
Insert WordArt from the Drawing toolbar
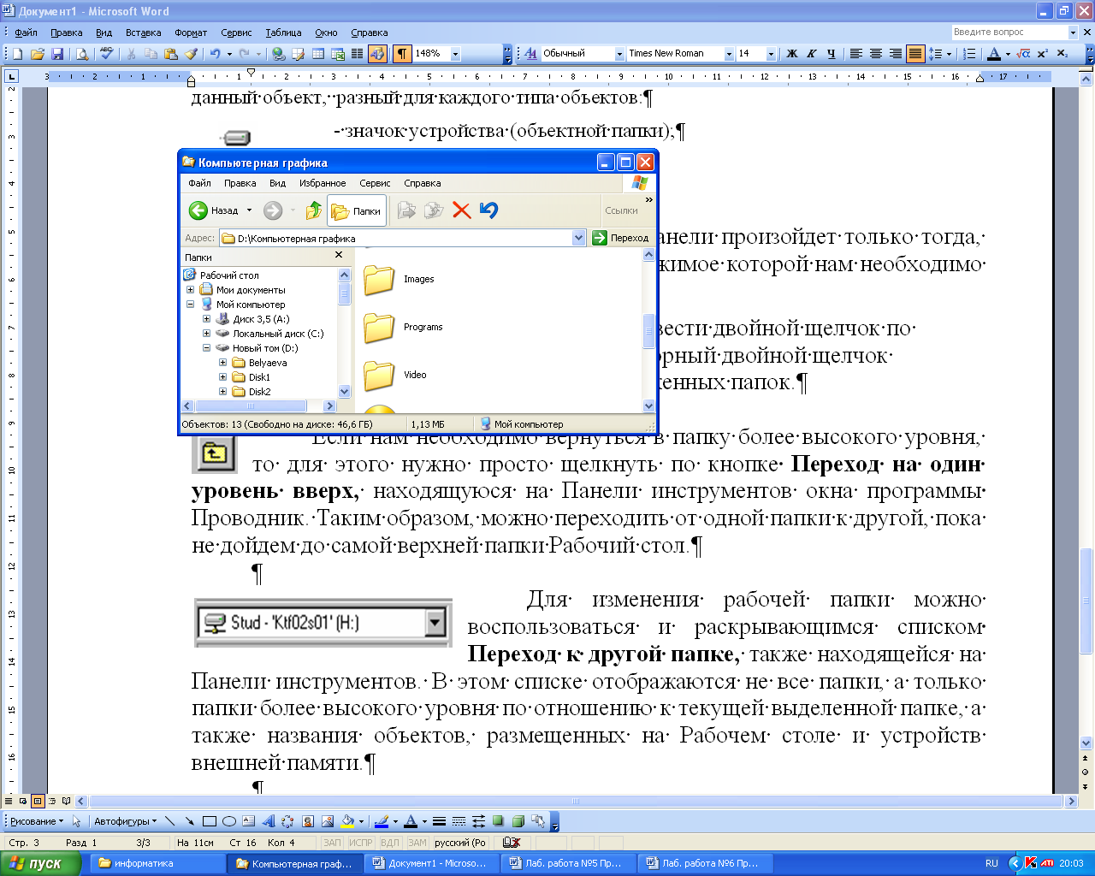(x=268, y=821)
